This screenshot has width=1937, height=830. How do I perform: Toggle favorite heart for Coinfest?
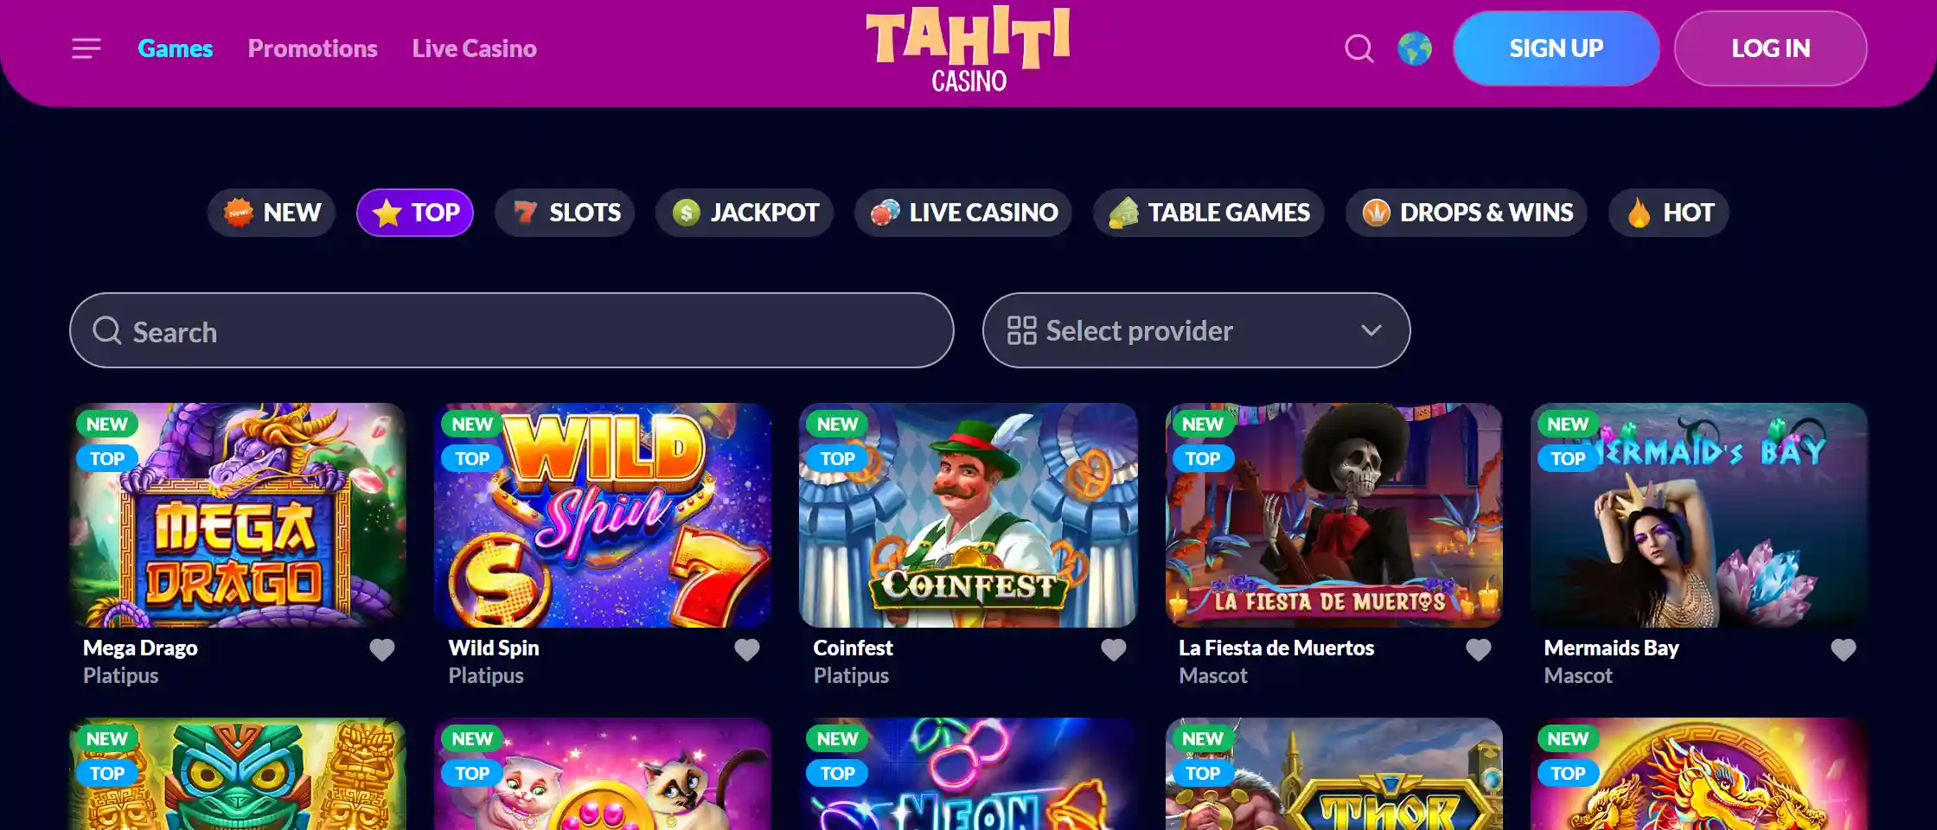pos(1114,649)
